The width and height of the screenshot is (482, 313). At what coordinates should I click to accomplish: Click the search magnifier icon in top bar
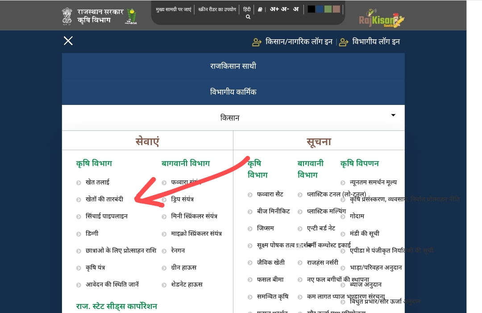point(248,17)
